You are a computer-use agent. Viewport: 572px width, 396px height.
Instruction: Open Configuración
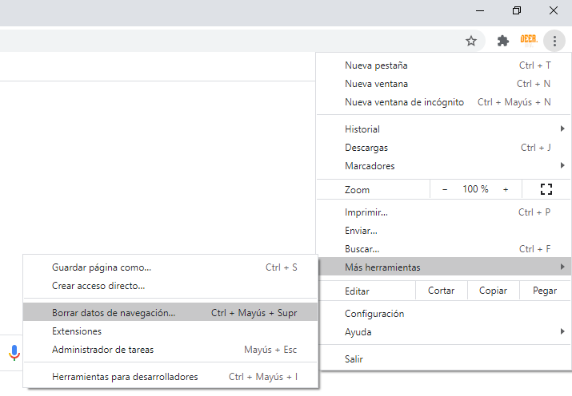point(443,314)
